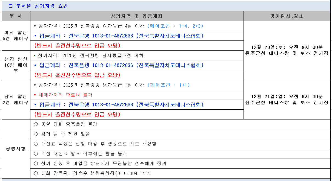The image size is (332, 181).
Task: Click the 12월 20일(토) schedule cell
Action: tap(287, 50)
